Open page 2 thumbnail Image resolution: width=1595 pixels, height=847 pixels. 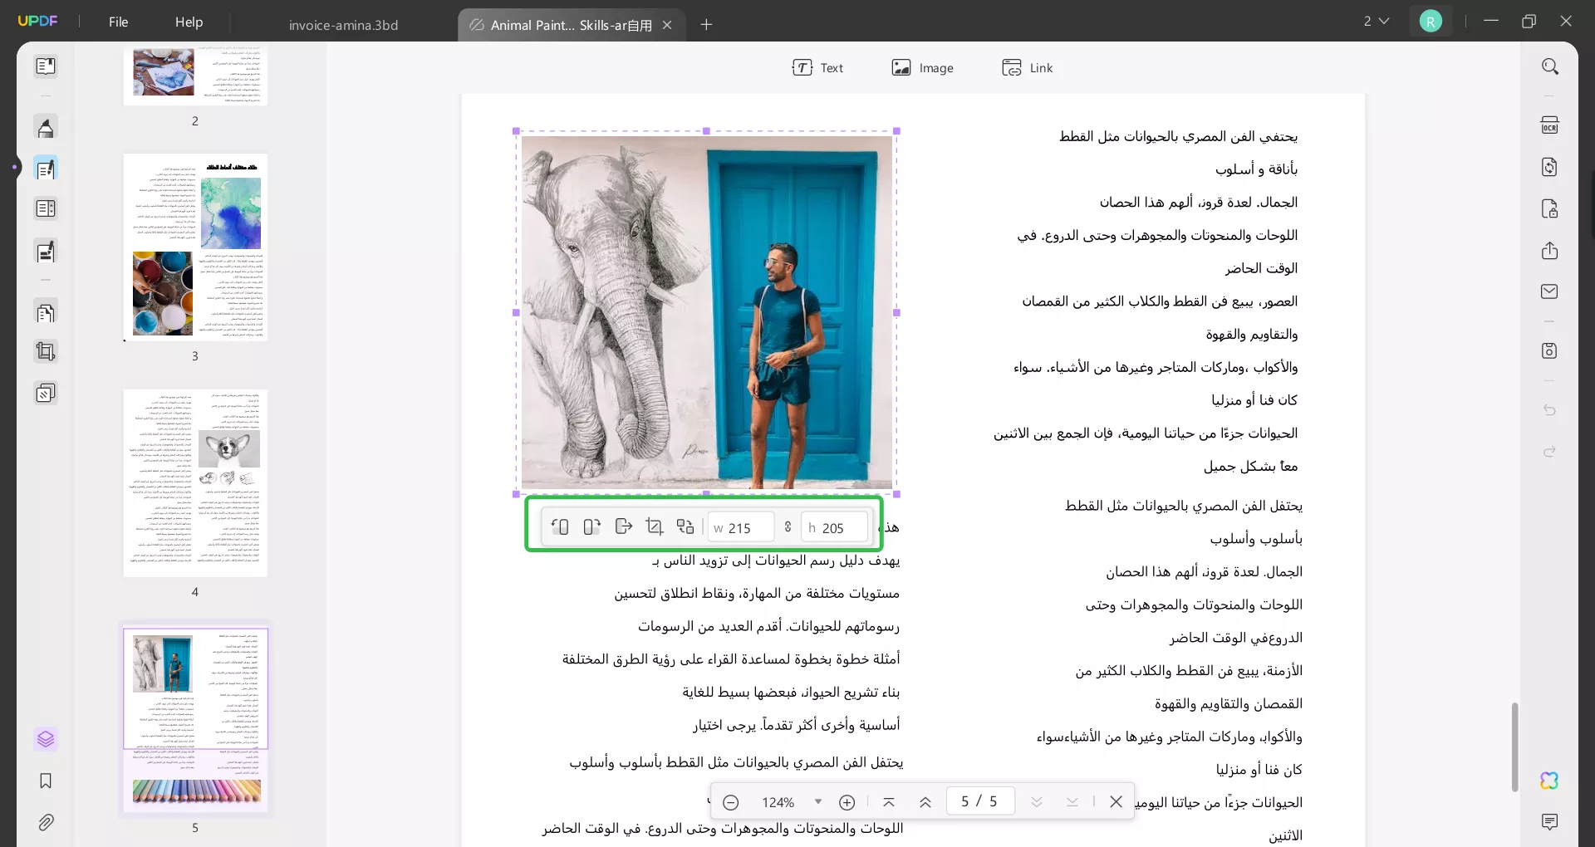pyautogui.click(x=195, y=76)
